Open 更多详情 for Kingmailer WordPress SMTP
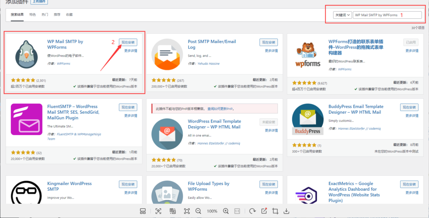429x218 pixels. pos(131,192)
